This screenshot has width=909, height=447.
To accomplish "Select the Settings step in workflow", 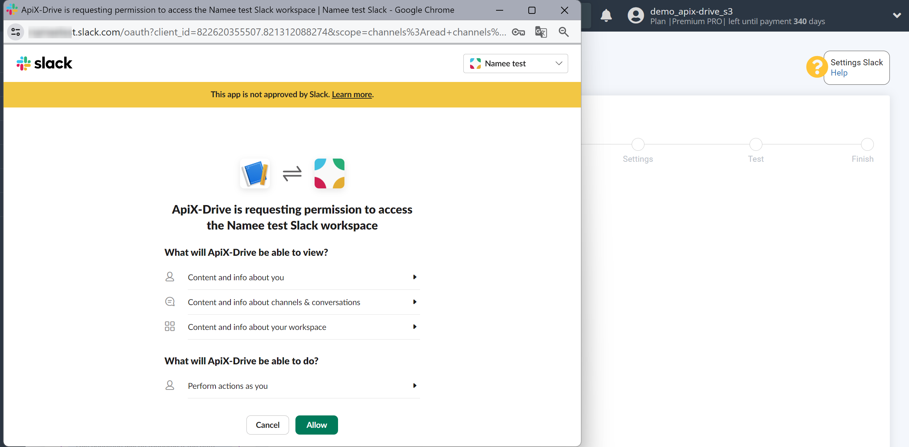I will [x=638, y=143].
